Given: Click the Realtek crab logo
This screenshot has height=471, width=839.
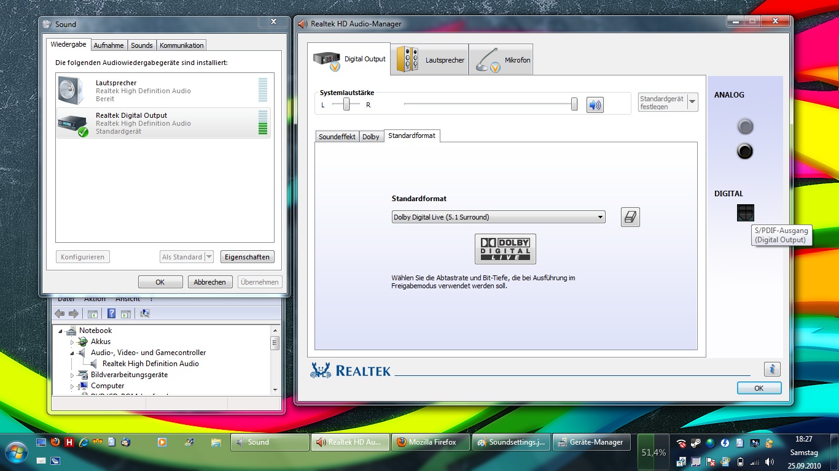Looking at the screenshot, I should coord(321,369).
